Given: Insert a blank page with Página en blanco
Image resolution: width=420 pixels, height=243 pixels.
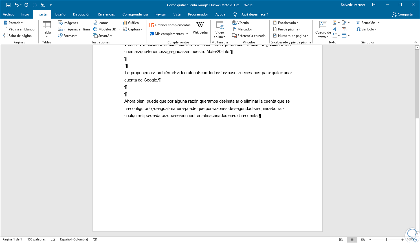Looking at the screenshot, I should click(x=19, y=29).
